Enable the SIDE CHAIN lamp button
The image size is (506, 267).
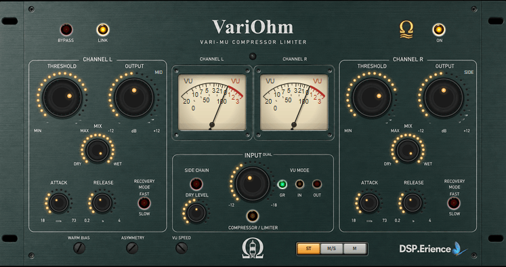point(196,184)
